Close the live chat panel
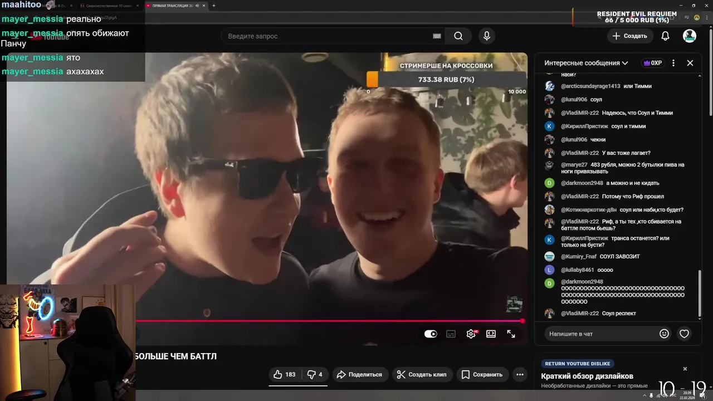This screenshot has height=401, width=713. pos(690,63)
